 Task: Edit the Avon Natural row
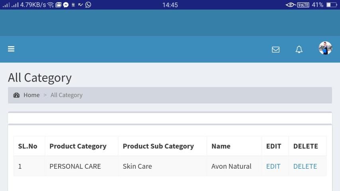[x=273, y=166]
